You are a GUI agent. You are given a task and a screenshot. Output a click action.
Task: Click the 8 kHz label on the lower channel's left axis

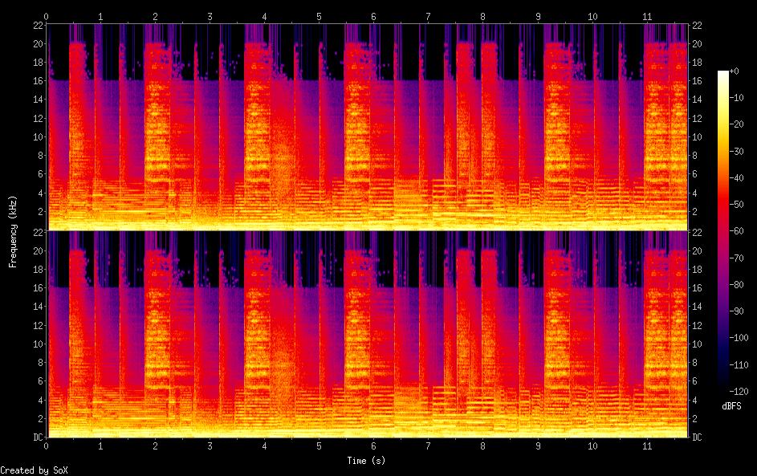pyautogui.click(x=39, y=363)
